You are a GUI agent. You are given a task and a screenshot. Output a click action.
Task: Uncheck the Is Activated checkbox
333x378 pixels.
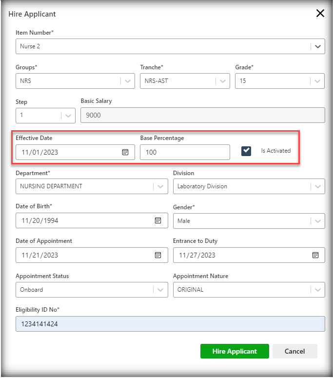pyautogui.click(x=246, y=151)
